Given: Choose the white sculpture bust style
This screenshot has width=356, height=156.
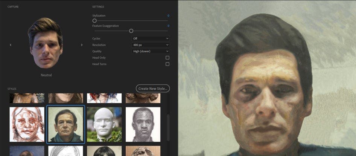Looking at the screenshot, I should (x=104, y=124).
